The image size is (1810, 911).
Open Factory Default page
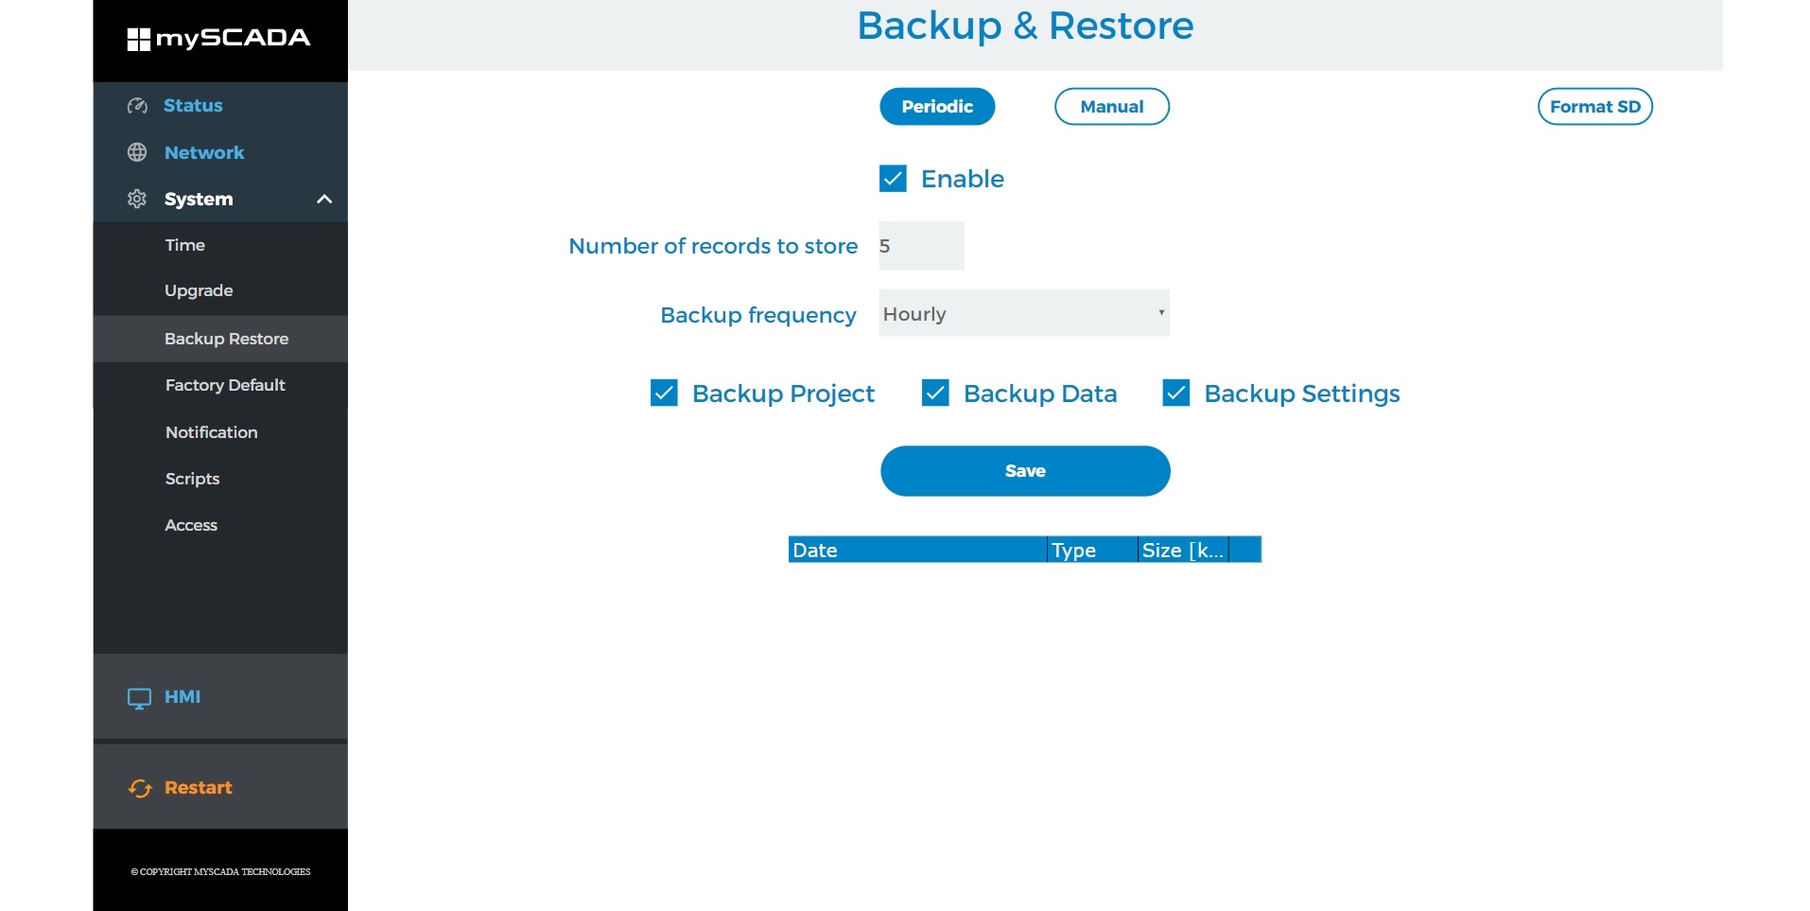coord(225,385)
